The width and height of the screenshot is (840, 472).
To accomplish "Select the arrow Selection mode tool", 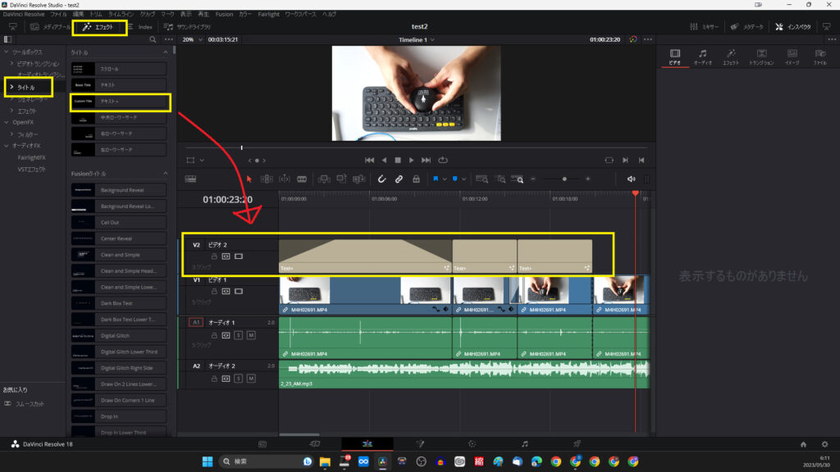I will point(249,179).
